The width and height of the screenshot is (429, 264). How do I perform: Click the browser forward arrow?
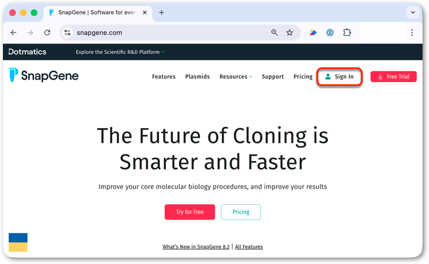(30, 33)
